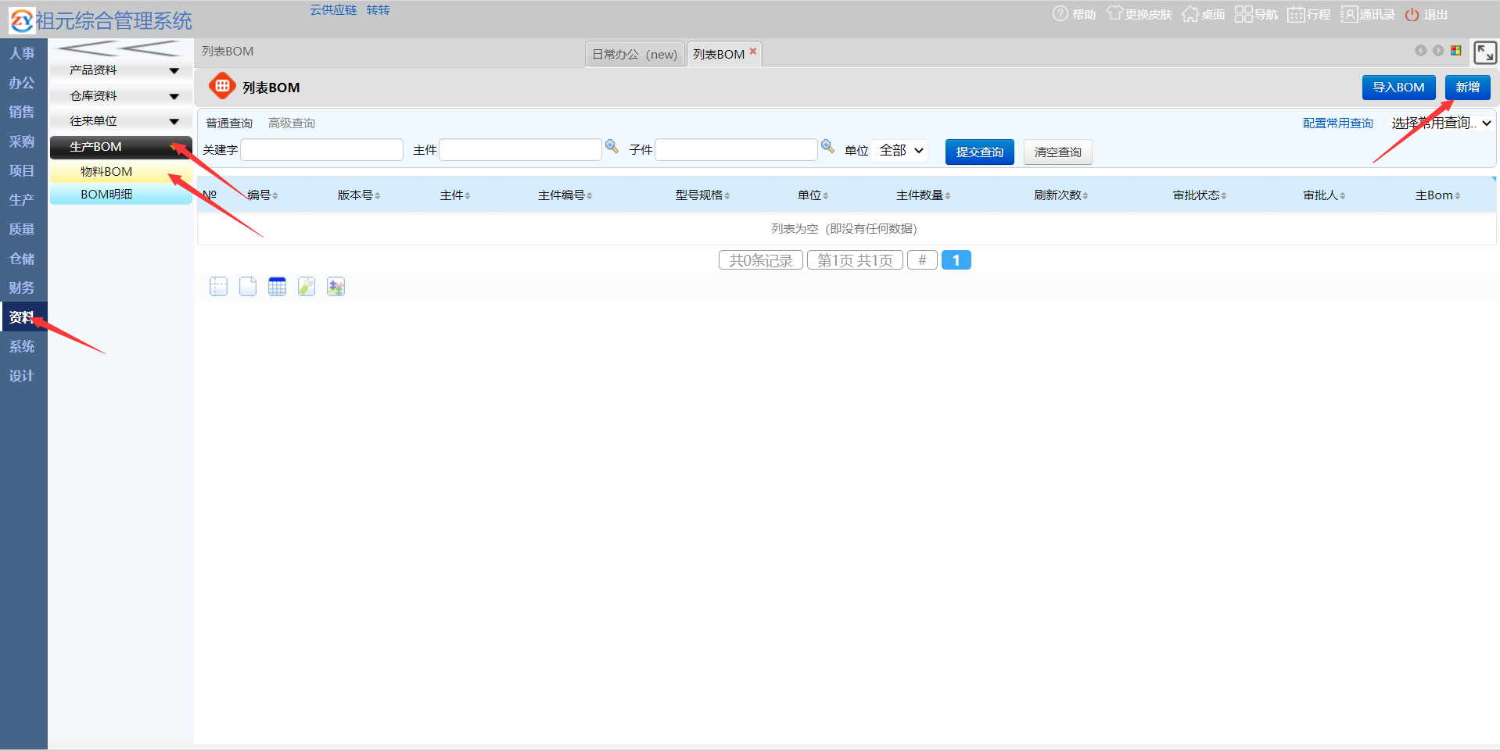Click the colorful puzzle pieces icon
Screen dimensions: 1500x751
tap(336, 287)
